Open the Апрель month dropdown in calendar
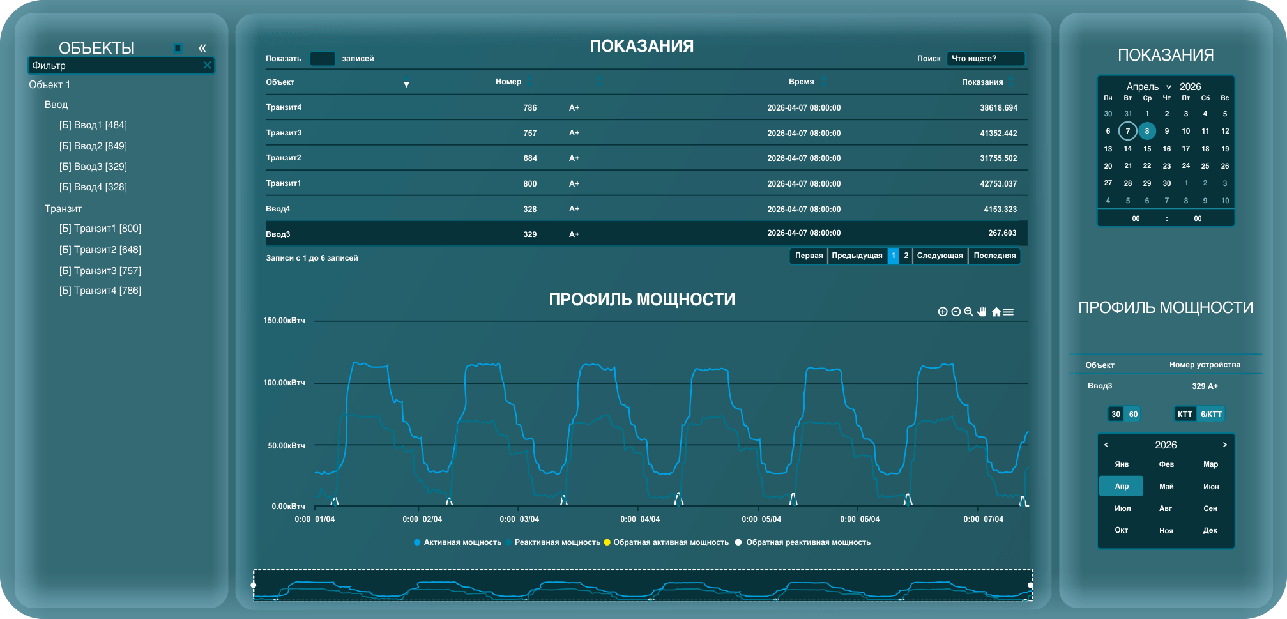The image size is (1287, 619). 1149,86
